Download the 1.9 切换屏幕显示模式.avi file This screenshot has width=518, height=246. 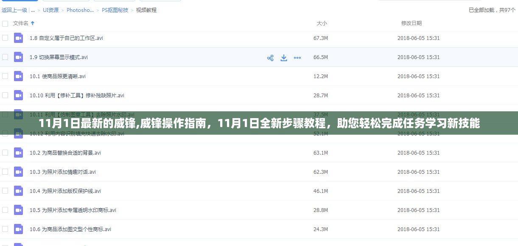coord(284,58)
